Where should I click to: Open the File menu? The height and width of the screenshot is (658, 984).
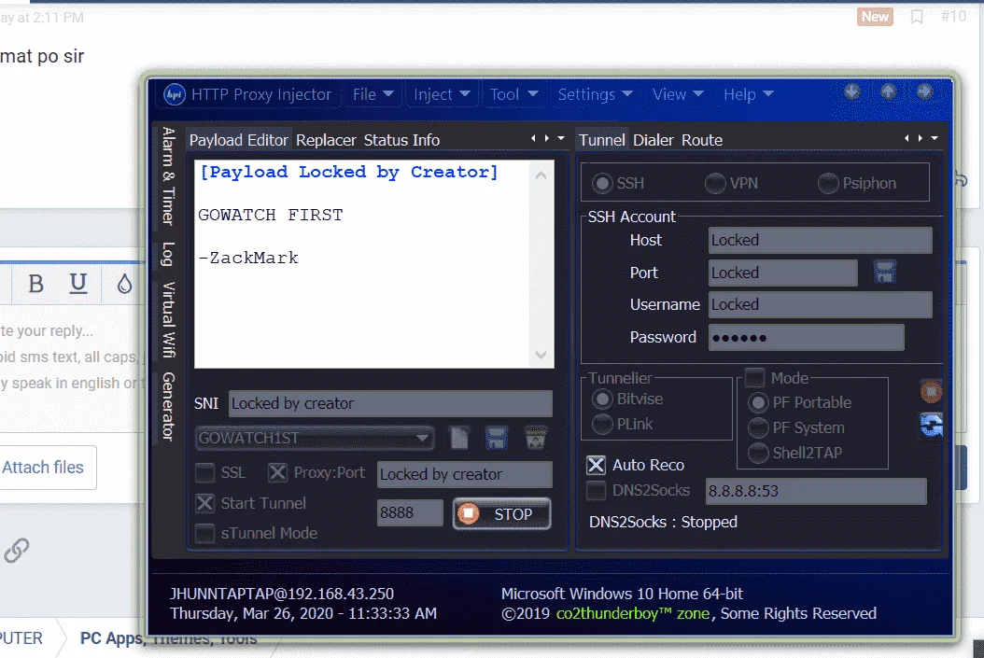(x=373, y=94)
